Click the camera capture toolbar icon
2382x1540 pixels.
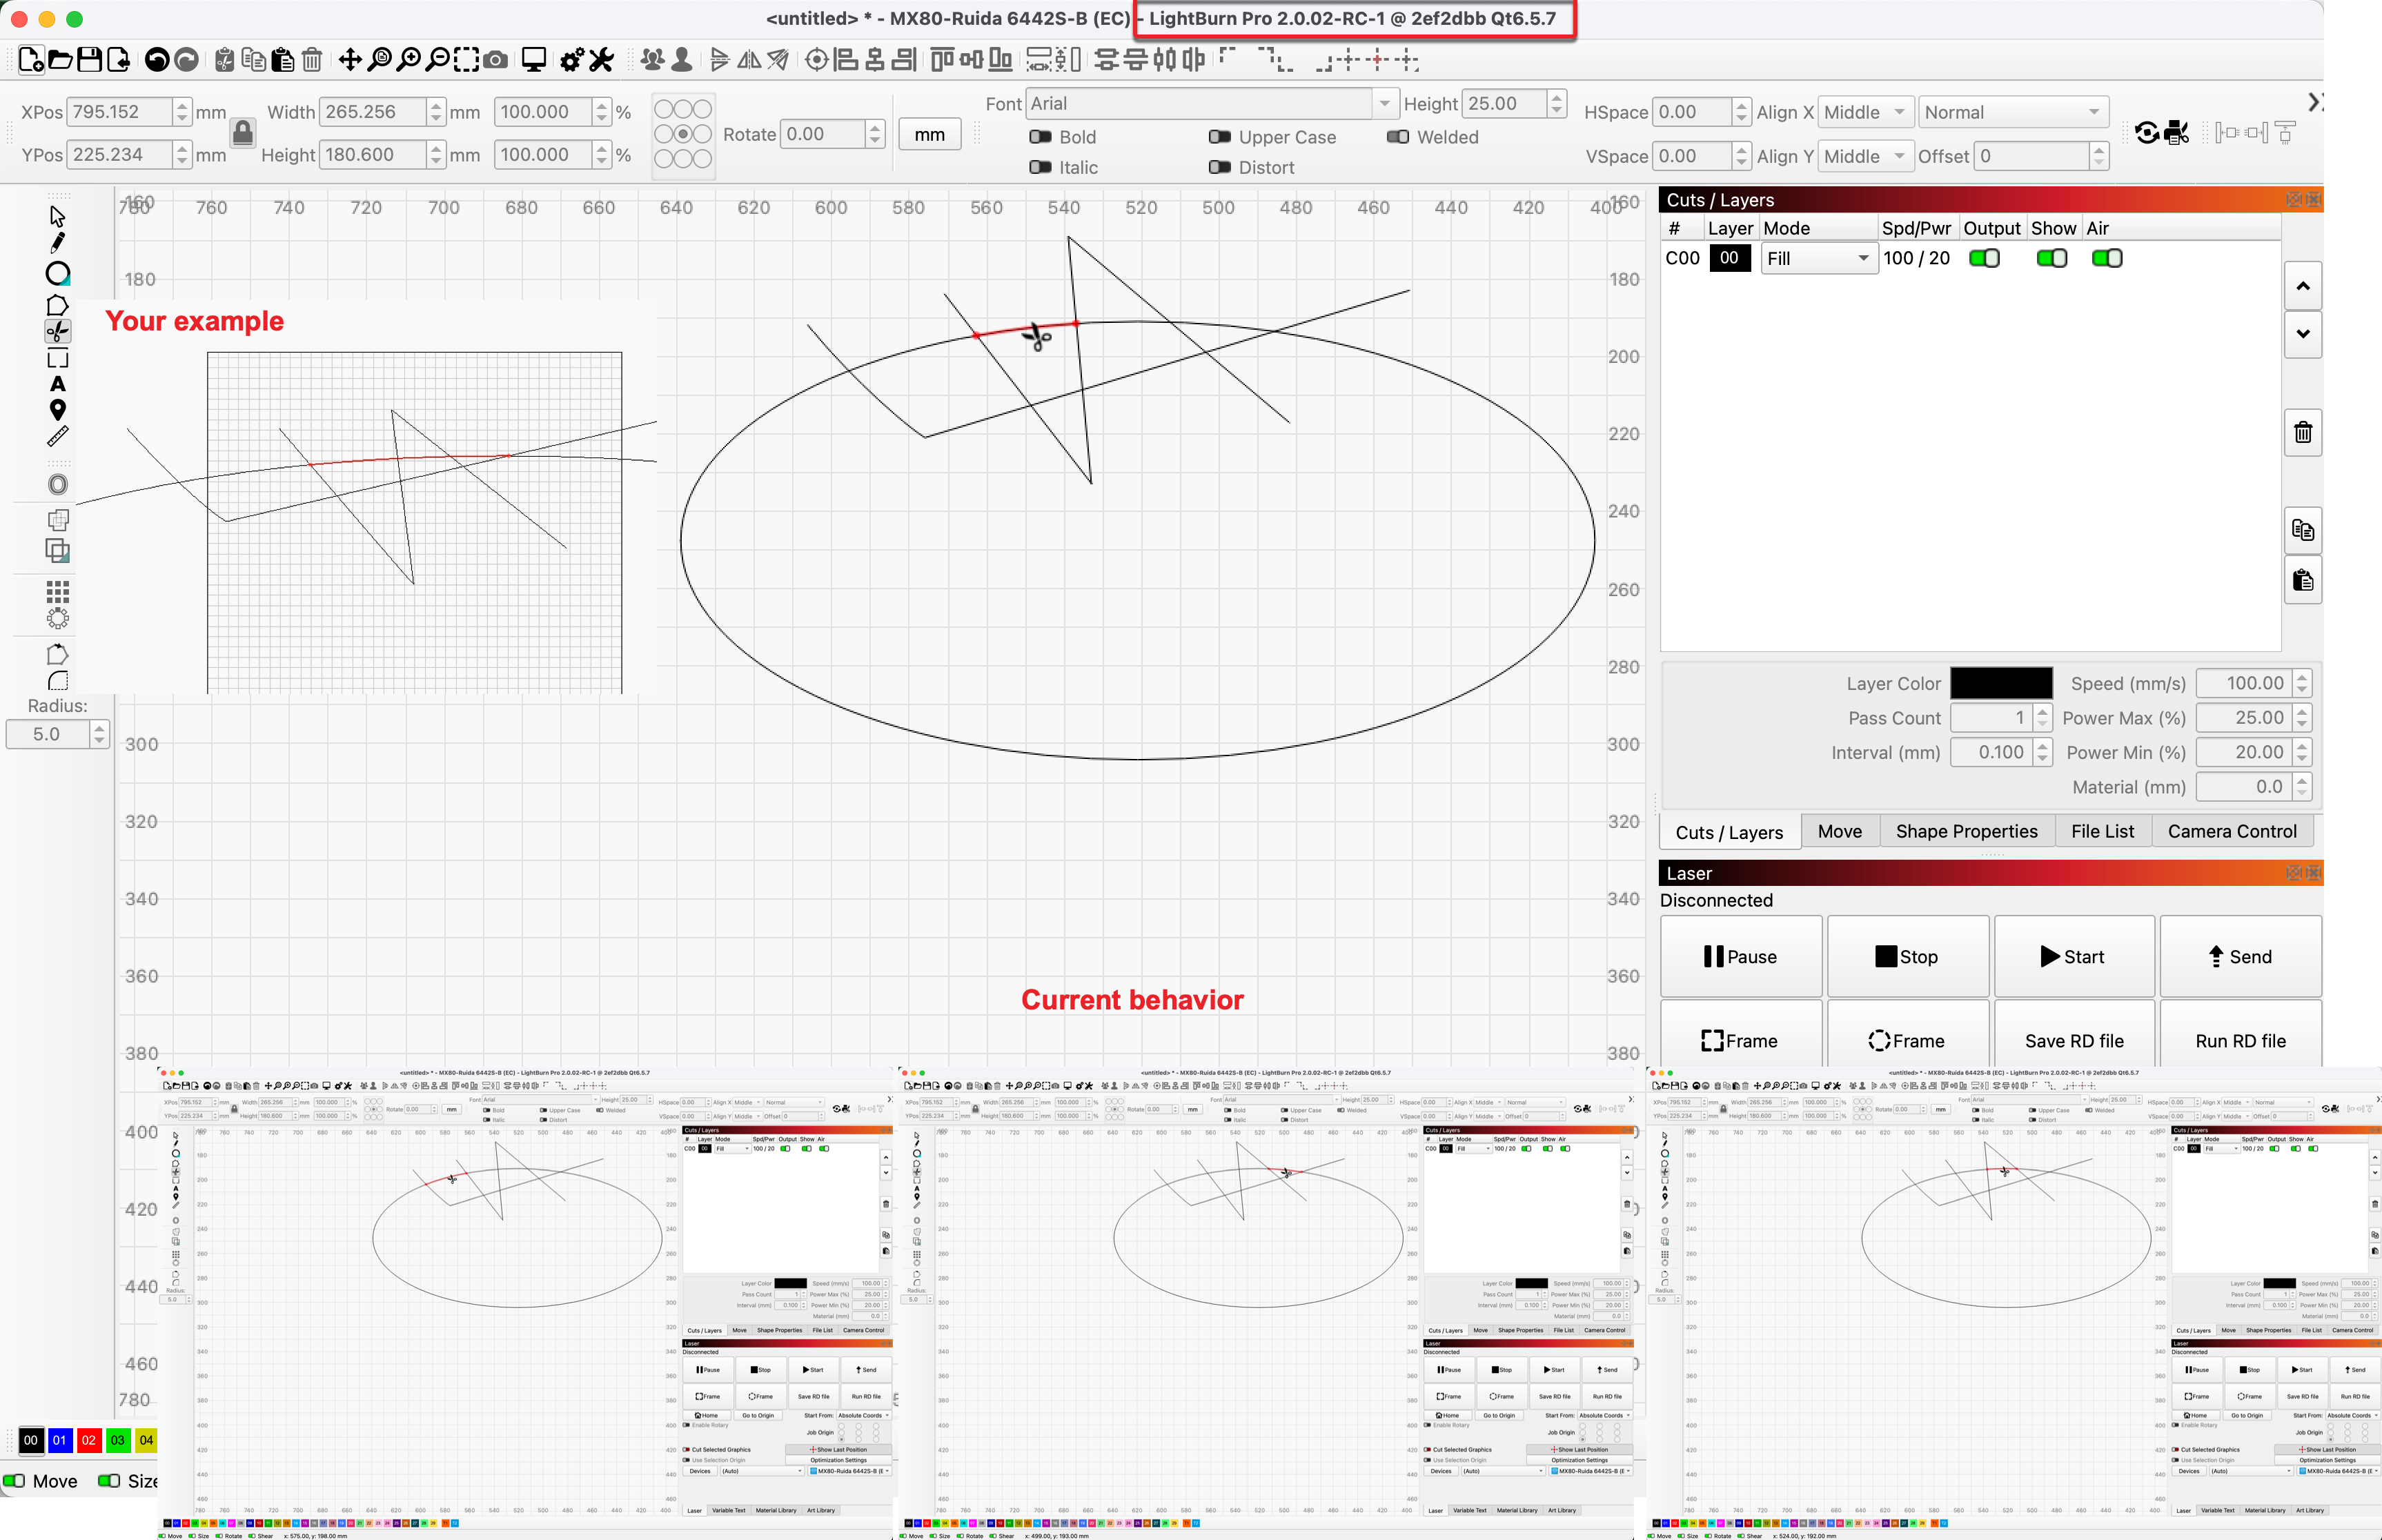495,60
